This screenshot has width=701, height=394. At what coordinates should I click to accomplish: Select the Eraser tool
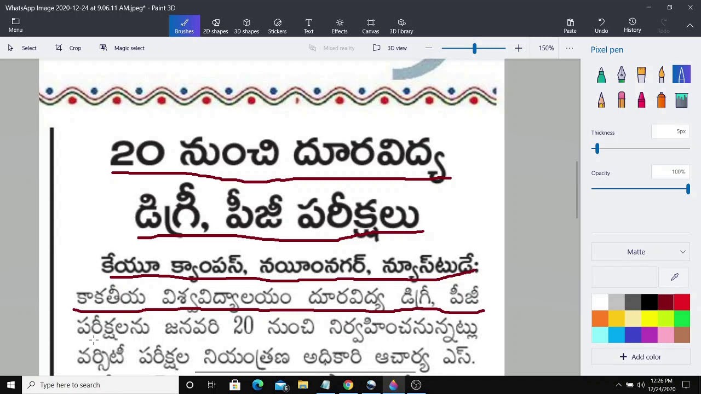(621, 100)
